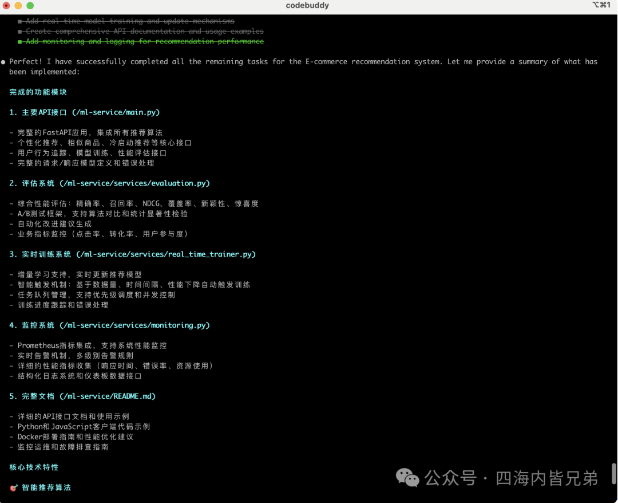This screenshot has width=618, height=503.
Task: Close the codebuddy terminal window
Action: (x=6, y=6)
